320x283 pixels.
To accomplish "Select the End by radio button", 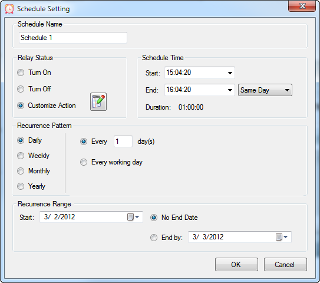I will tap(154, 238).
